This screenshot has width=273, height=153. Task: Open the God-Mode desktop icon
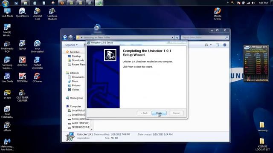(x=7, y=12)
